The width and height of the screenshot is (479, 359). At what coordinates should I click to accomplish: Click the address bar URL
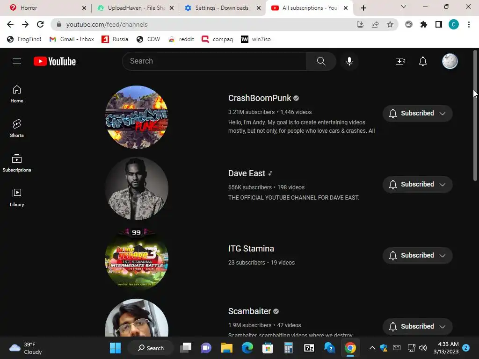tap(107, 24)
